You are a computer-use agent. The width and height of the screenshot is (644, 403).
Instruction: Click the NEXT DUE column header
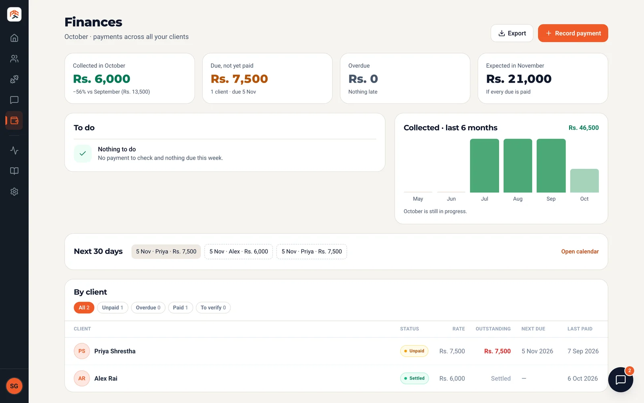tap(533, 329)
